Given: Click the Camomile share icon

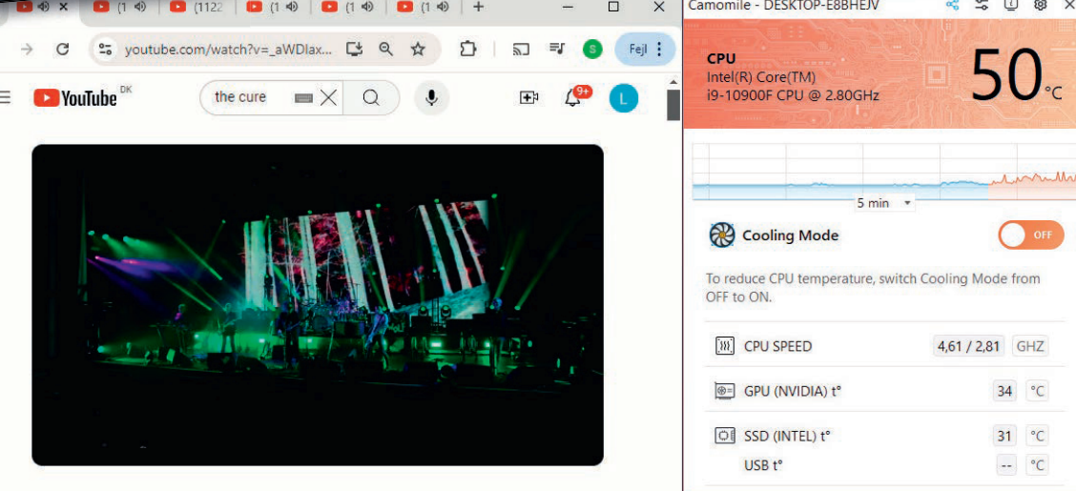Looking at the screenshot, I should 952,6.
